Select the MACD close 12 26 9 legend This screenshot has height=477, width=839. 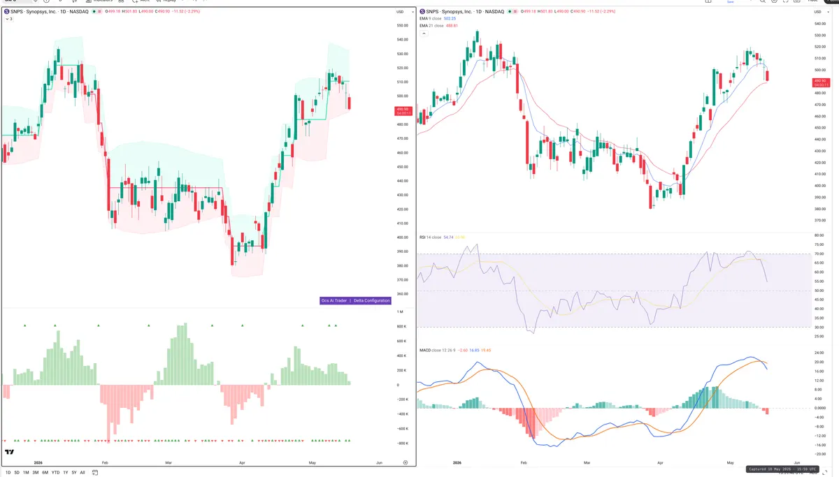[437, 350]
